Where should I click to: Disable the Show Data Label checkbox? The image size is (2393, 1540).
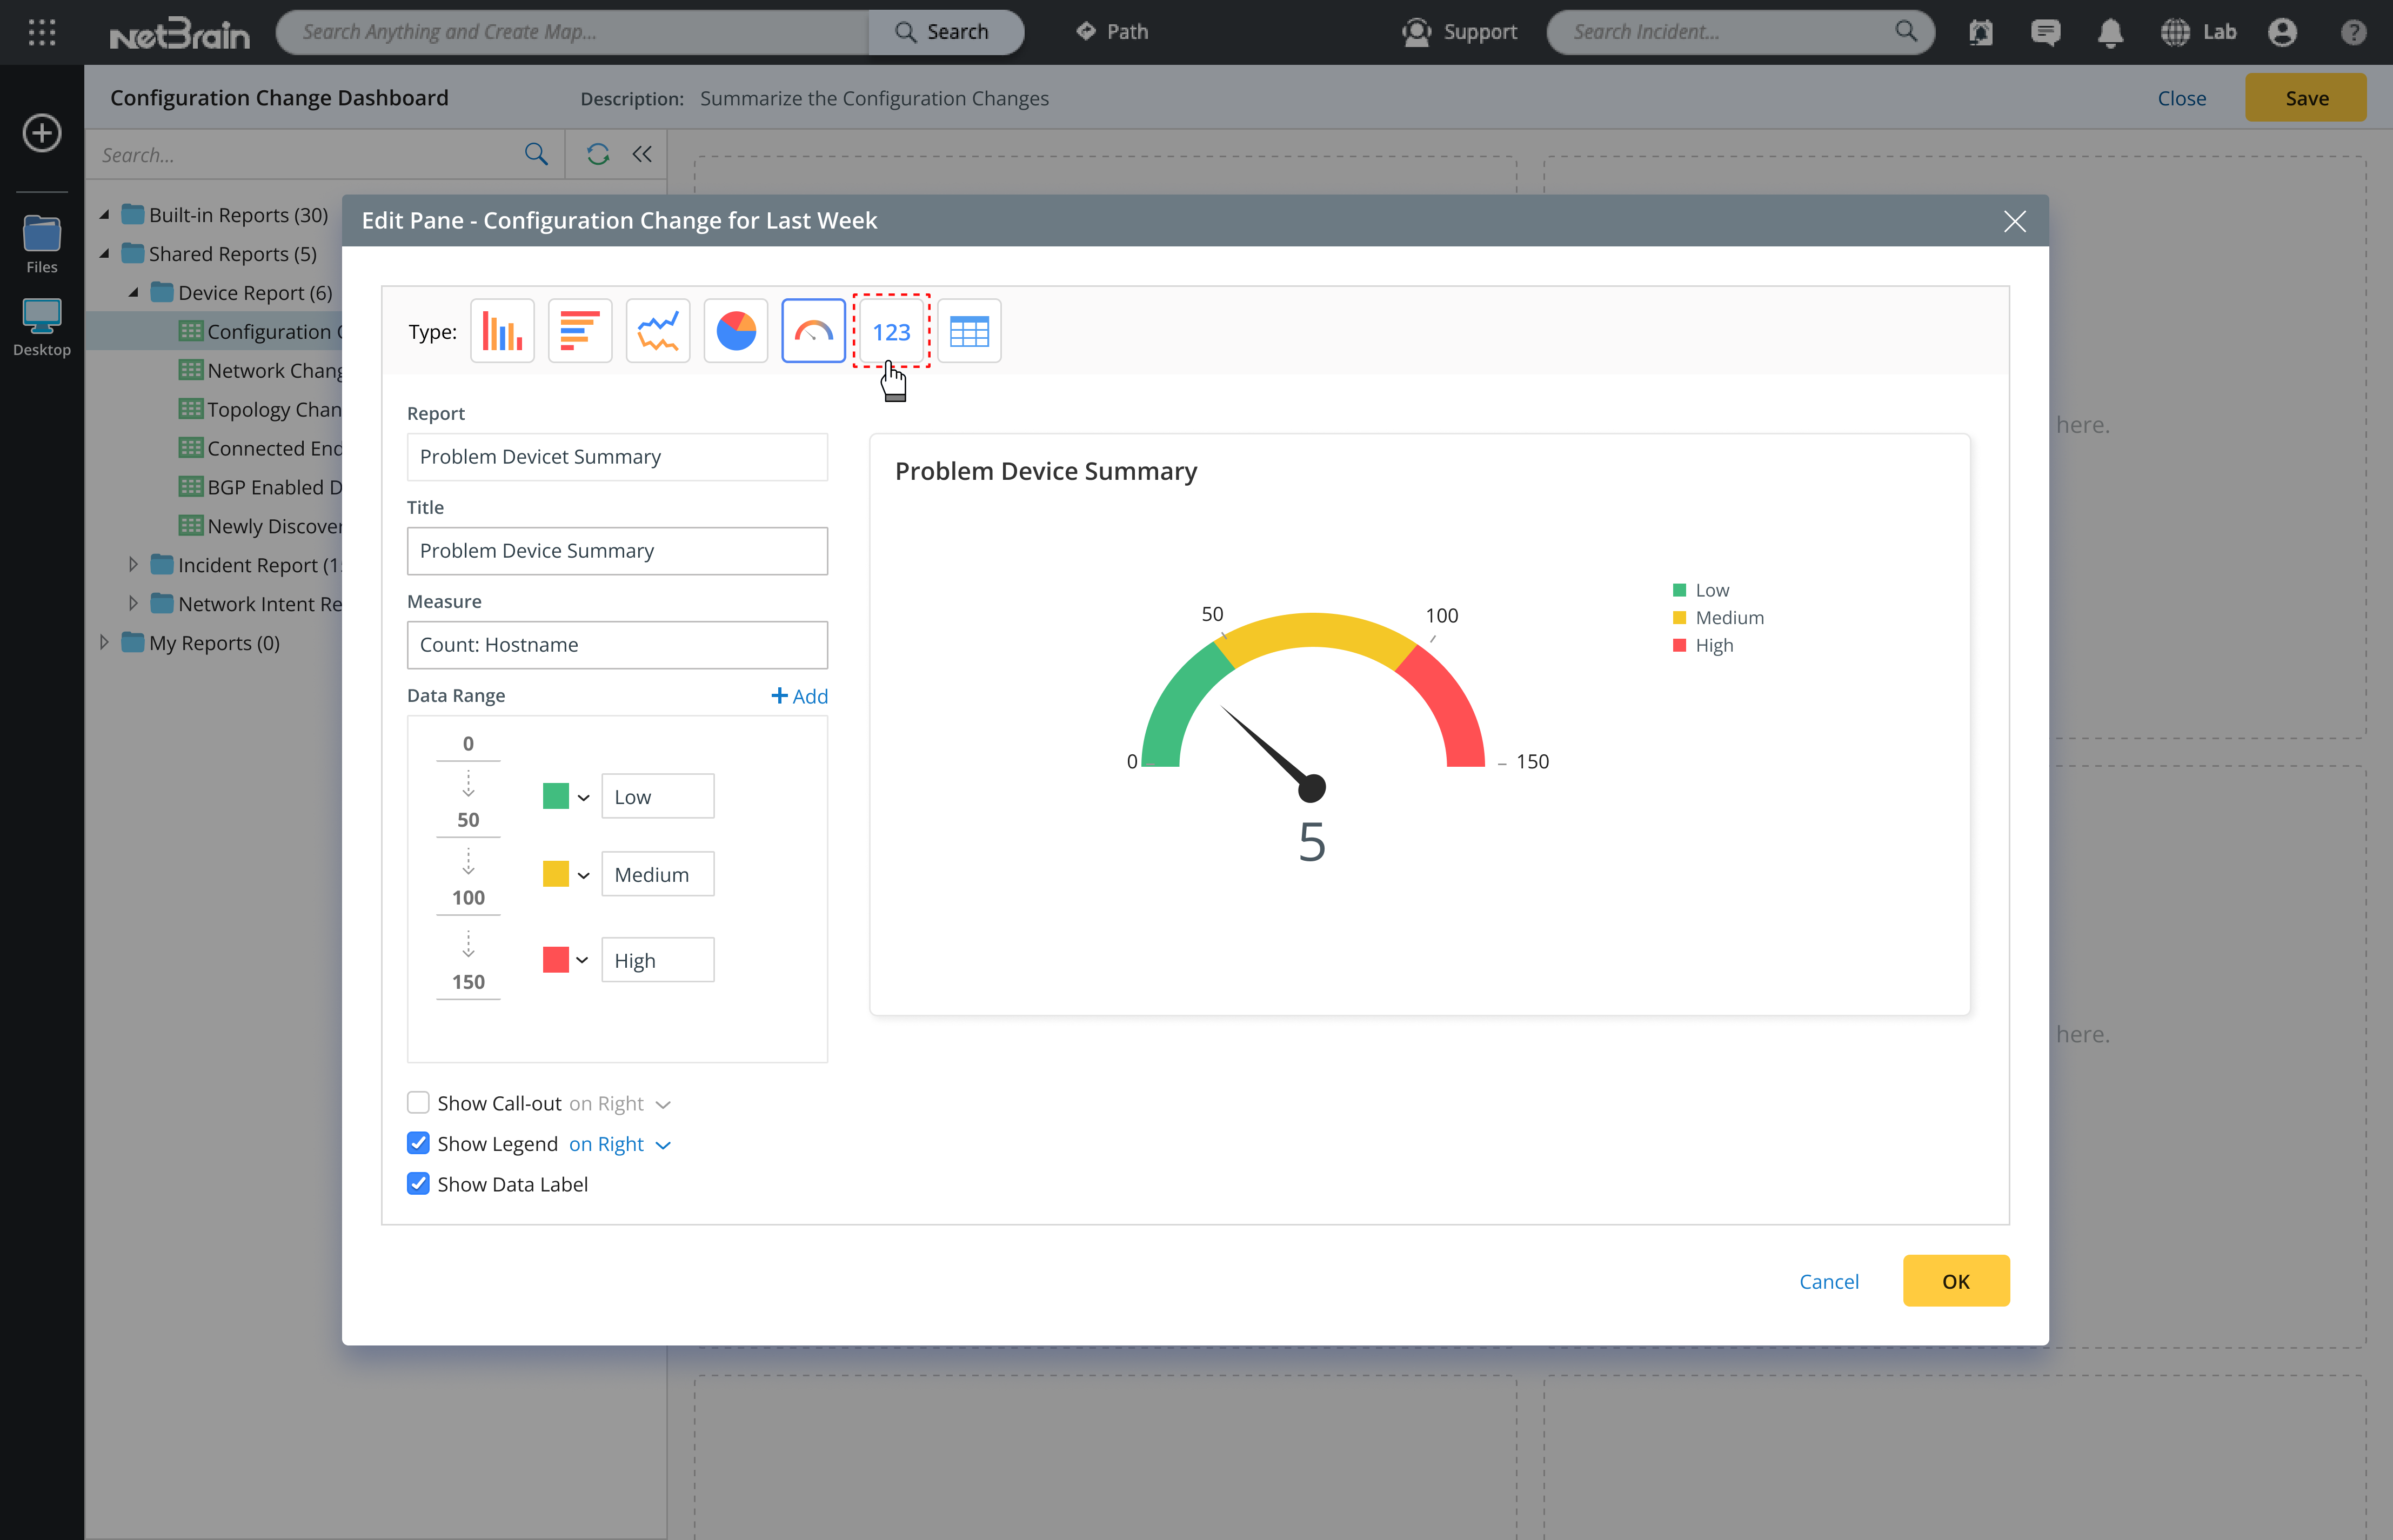coord(418,1184)
